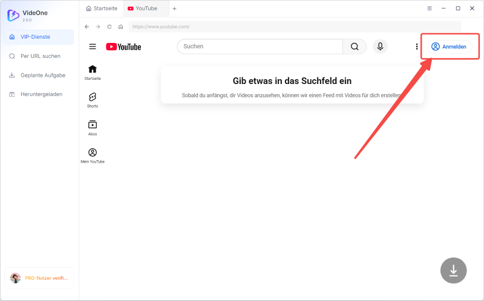This screenshot has height=301, width=484.
Task: Start voice search with microphone
Action: (380, 47)
